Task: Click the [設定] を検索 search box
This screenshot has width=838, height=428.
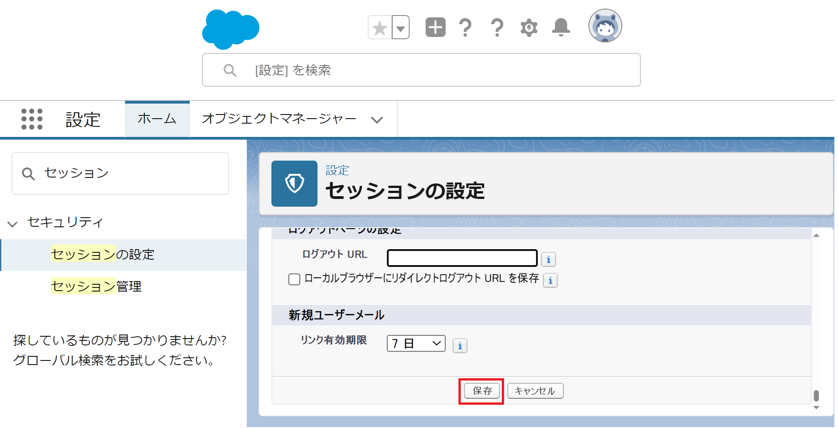Action: 421,70
